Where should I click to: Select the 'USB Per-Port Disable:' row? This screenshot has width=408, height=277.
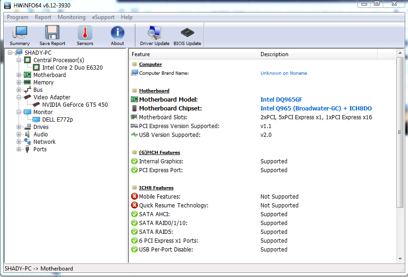[x=263, y=250]
